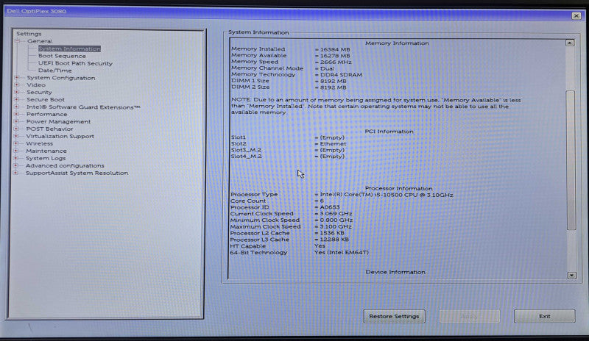589x341 pixels.
Task: Click the Restore Settings button
Action: (394, 316)
